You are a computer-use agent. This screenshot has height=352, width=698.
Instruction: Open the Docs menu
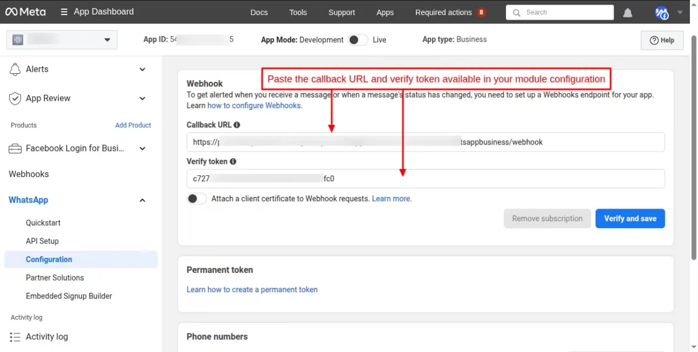coord(259,12)
